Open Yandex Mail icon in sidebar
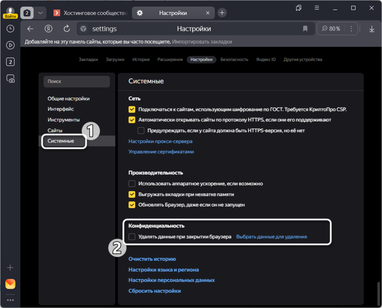This screenshot has width=382, height=308. [10, 284]
